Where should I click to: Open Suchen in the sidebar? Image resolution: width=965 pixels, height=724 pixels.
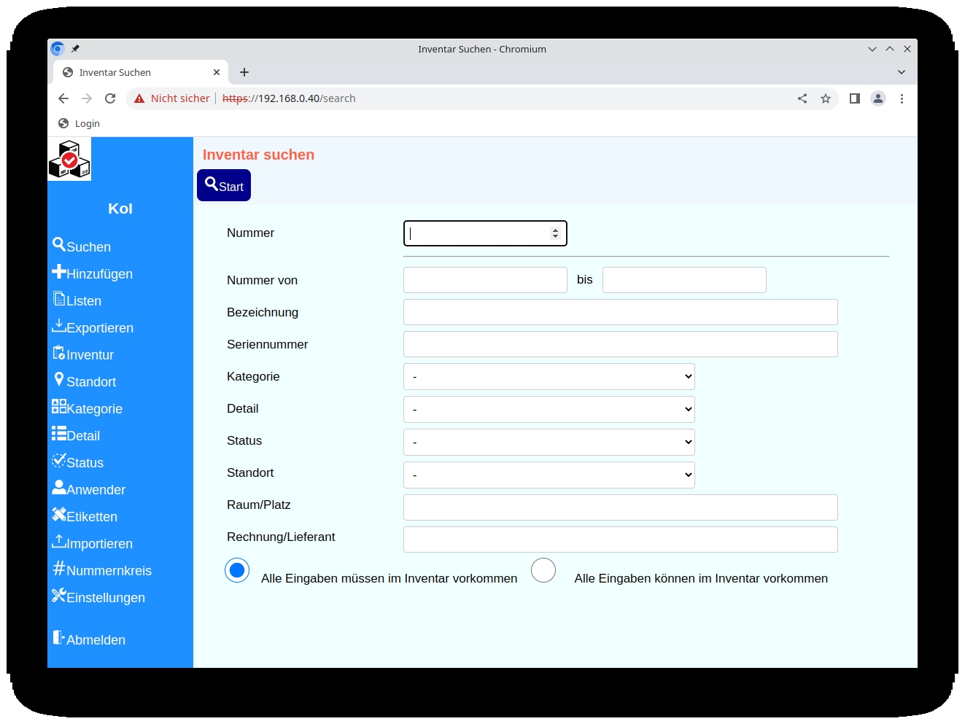(x=82, y=246)
